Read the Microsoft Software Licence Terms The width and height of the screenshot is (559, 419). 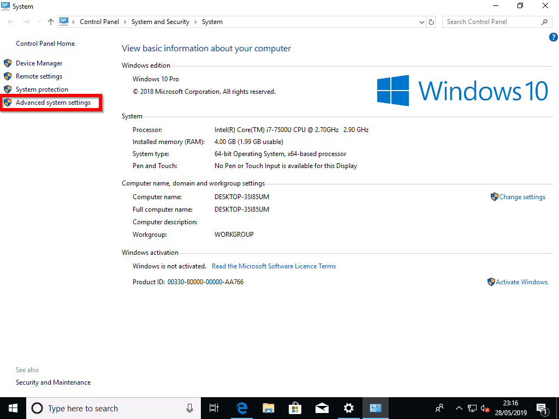click(274, 266)
